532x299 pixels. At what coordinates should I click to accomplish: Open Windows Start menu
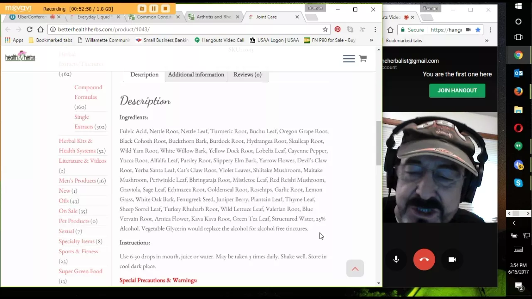(x=518, y=6)
